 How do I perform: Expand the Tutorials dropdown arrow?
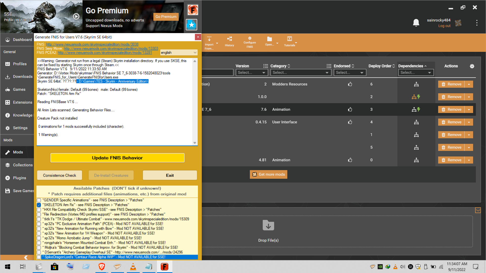[x=296, y=42]
